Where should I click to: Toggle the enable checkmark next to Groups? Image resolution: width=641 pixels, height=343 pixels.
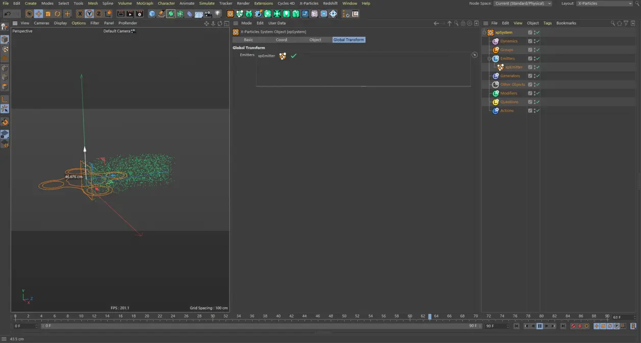[x=537, y=50]
